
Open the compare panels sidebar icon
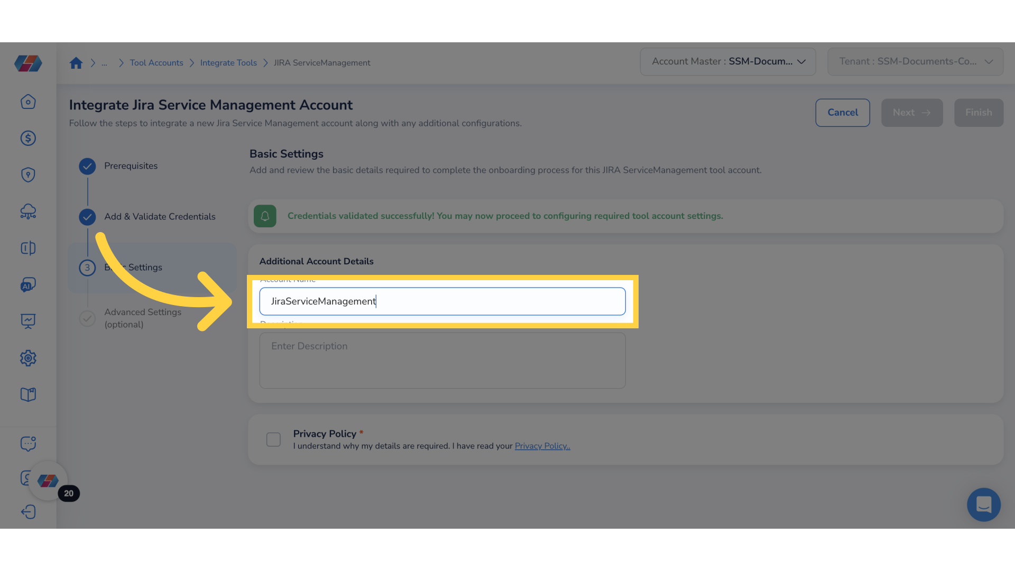tap(28, 248)
